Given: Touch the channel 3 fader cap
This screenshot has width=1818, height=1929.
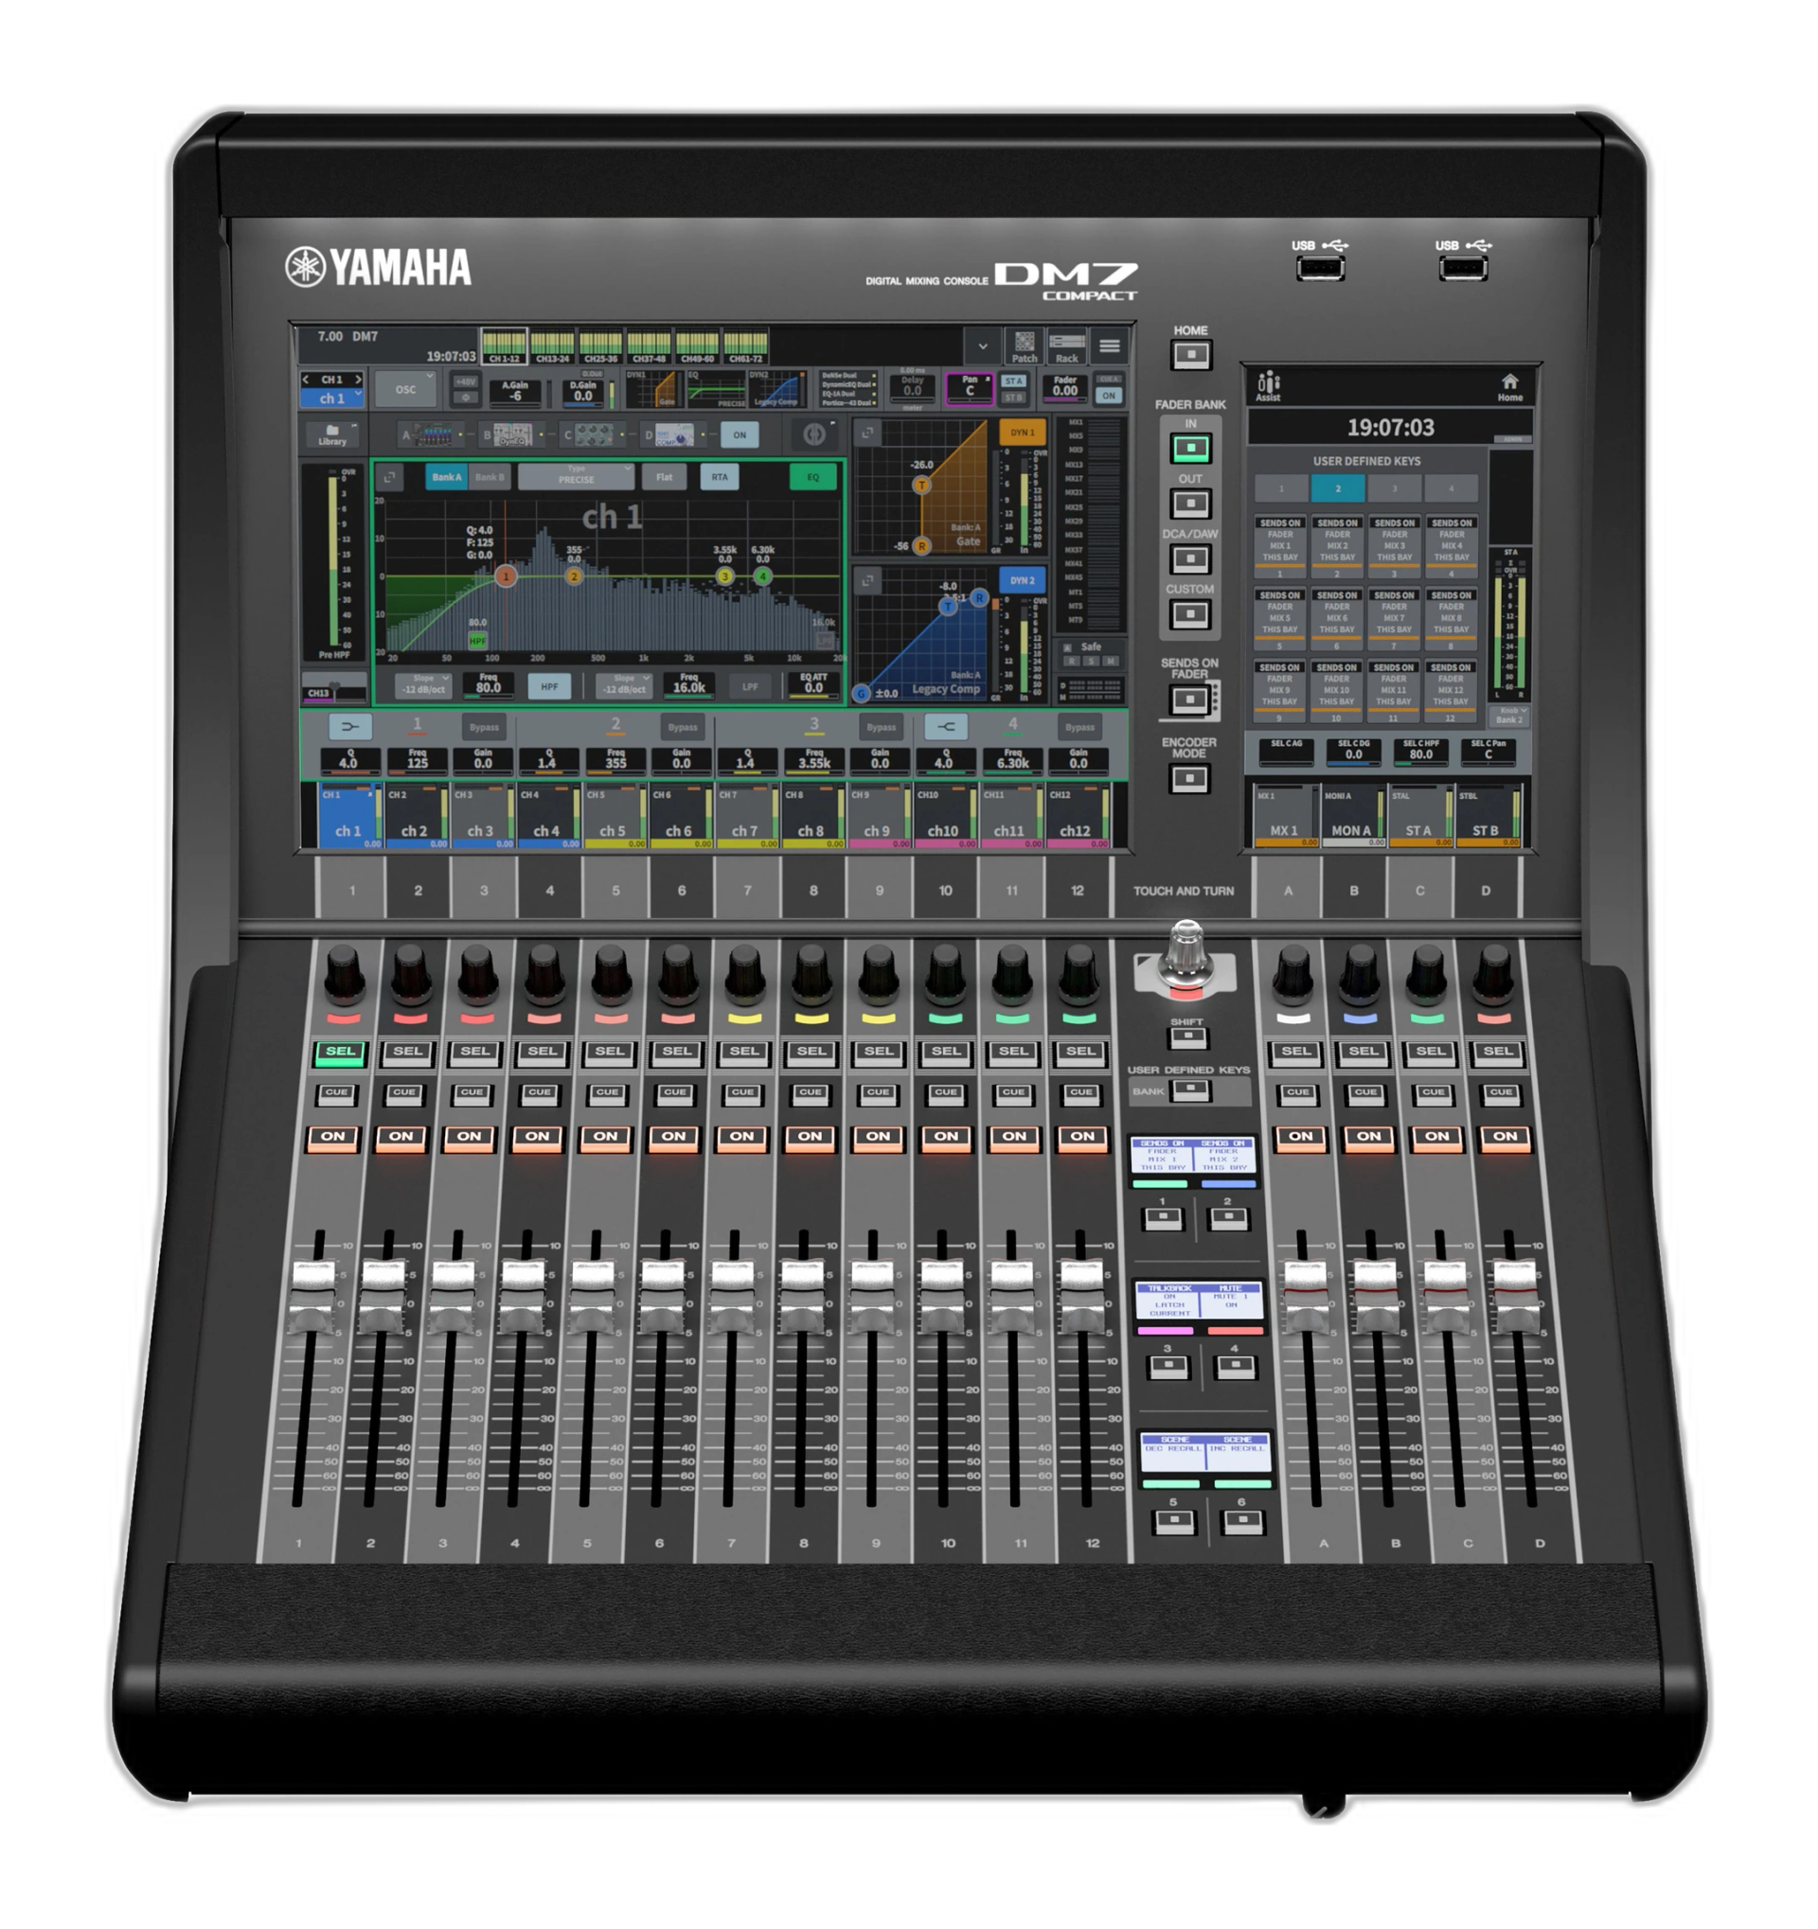Looking at the screenshot, I should tap(452, 1296).
